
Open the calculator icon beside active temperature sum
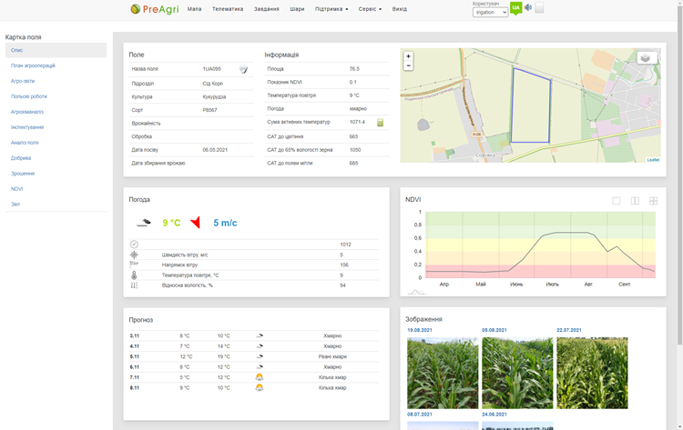[380, 122]
